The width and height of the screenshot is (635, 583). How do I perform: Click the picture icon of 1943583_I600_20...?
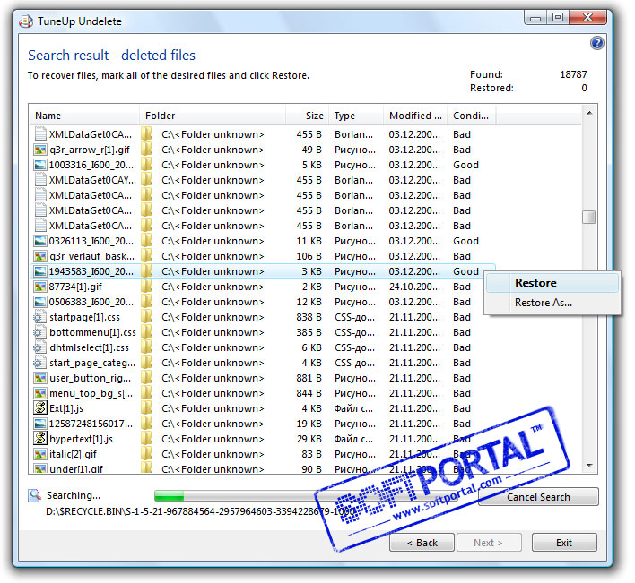pyautogui.click(x=39, y=271)
